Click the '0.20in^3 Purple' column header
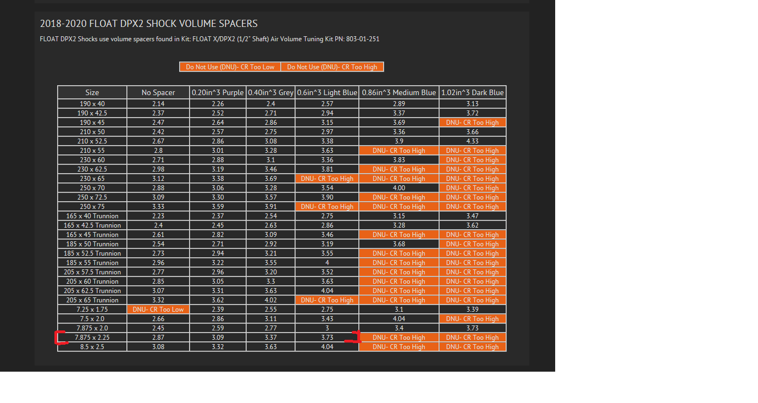The image size is (758, 403). click(x=218, y=92)
